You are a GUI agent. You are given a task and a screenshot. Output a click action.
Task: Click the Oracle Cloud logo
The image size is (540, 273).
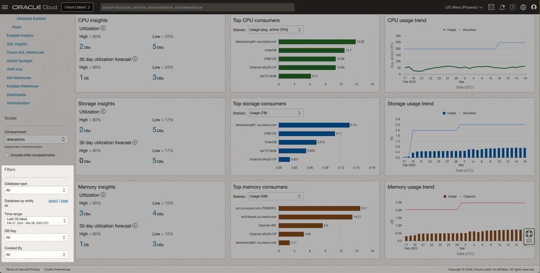click(x=34, y=7)
